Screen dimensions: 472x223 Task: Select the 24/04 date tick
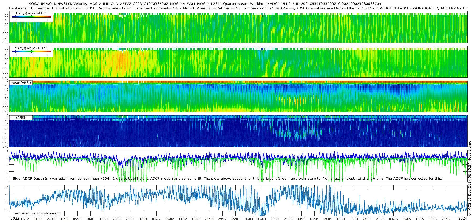click(x=367, y=219)
